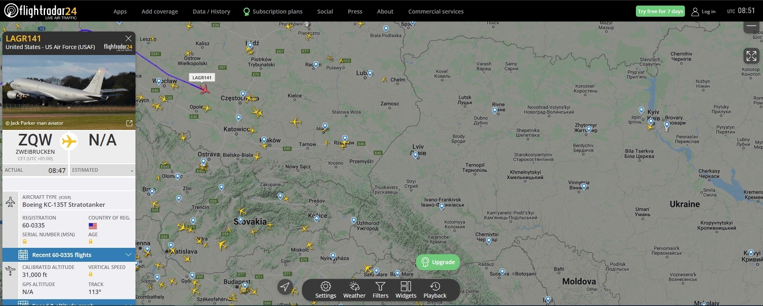Viewport: 763px width, 306px height.
Task: Select the red LAGR141 aircraft icon
Action: 205,89
